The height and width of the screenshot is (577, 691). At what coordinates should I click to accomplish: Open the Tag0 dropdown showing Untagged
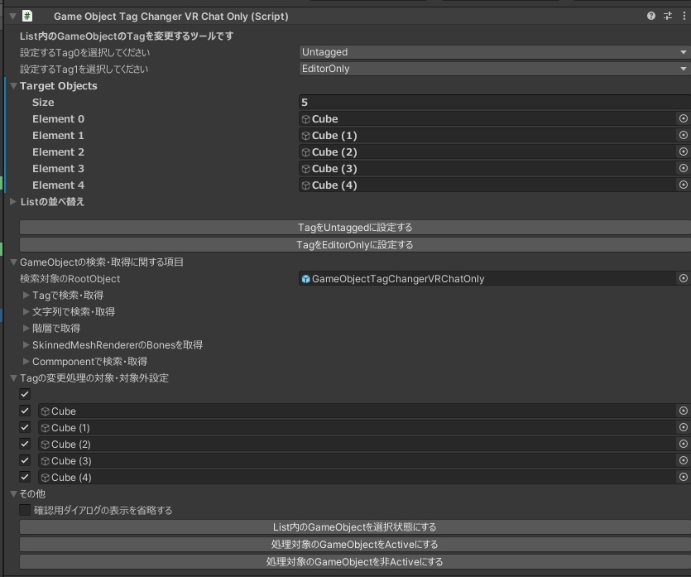[x=494, y=52]
